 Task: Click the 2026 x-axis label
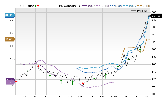(x=113, y=96)
